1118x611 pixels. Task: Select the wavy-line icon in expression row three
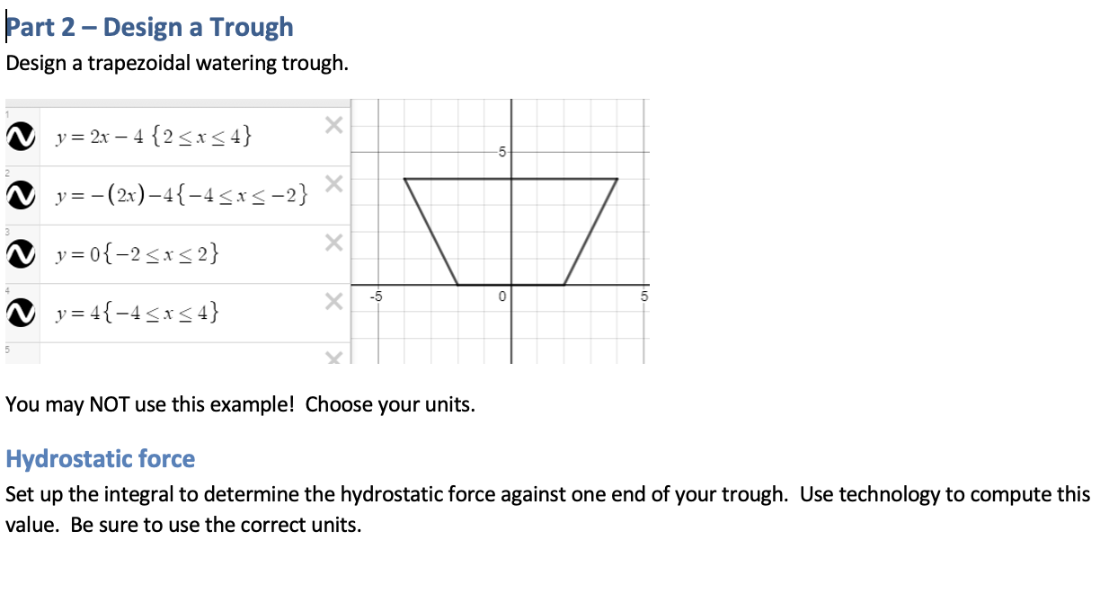tap(20, 254)
